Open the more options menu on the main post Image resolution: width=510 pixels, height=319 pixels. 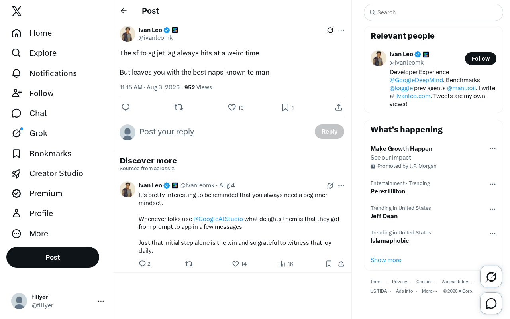pos(341,30)
